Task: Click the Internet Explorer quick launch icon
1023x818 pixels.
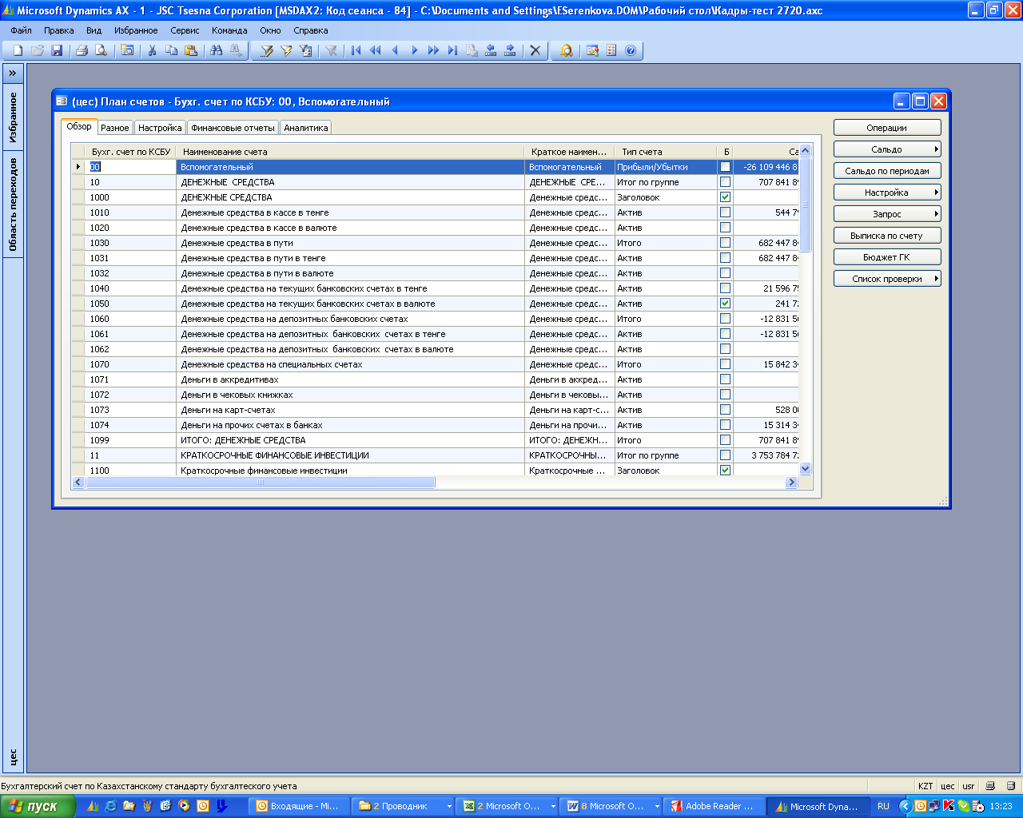Action: pyautogui.click(x=110, y=806)
